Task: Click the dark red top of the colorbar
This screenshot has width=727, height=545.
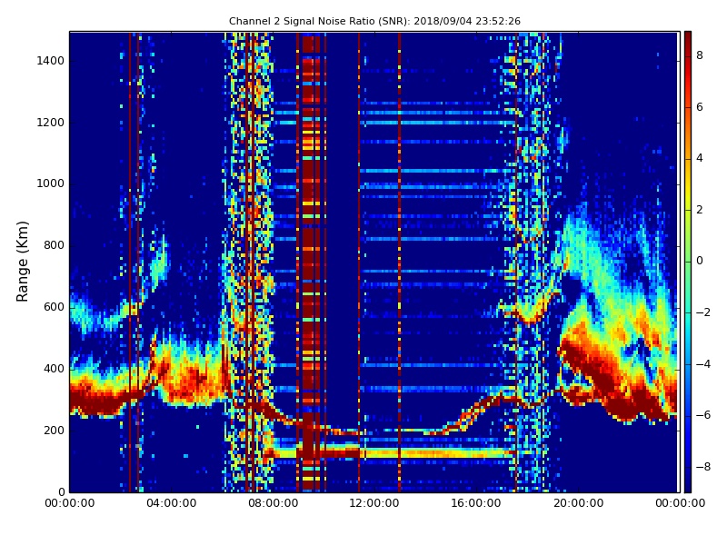Action: [x=688, y=38]
